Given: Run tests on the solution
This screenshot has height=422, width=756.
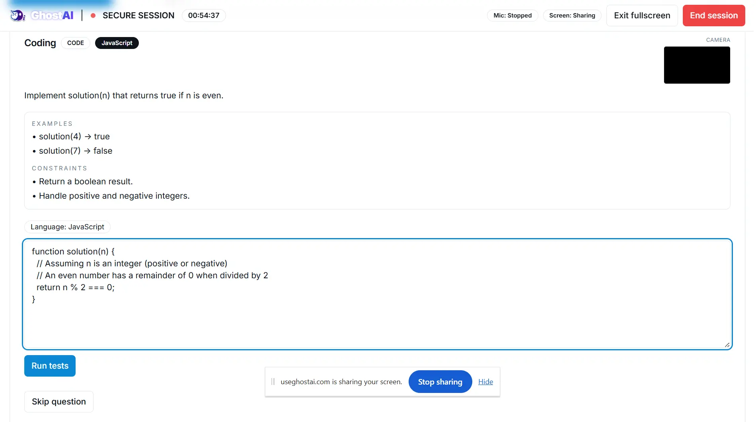Looking at the screenshot, I should 50,366.
